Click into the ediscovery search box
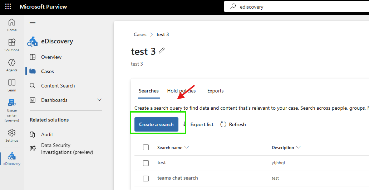 296,7
